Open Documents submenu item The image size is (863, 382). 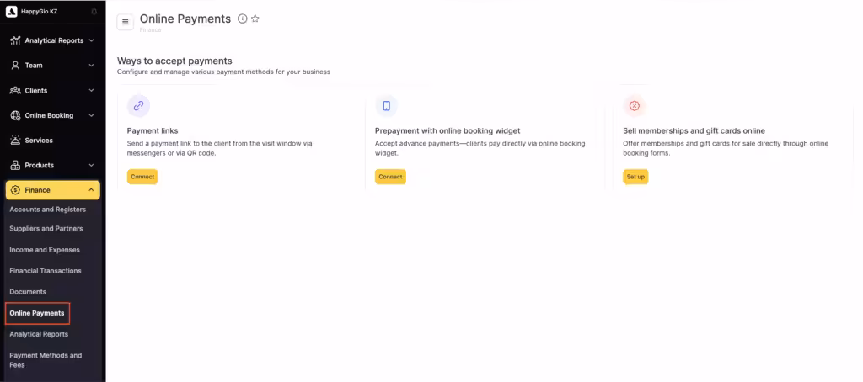[x=28, y=292]
